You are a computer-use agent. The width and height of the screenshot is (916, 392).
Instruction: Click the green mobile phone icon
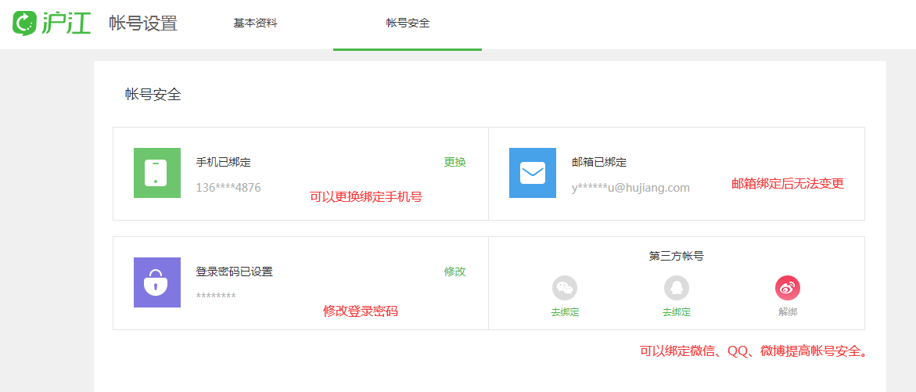(157, 173)
